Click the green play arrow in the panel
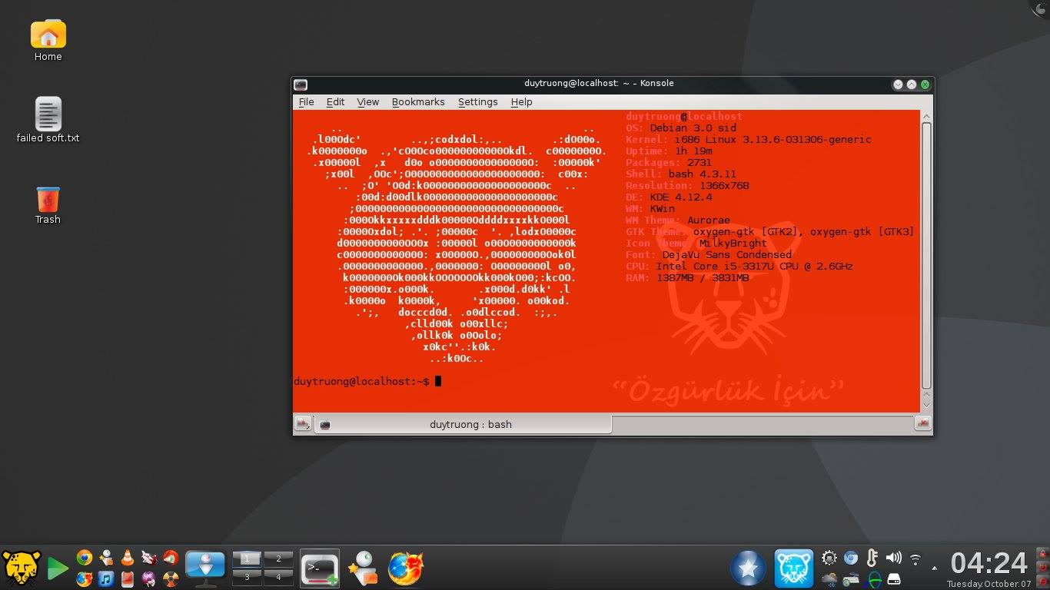 [x=58, y=568]
